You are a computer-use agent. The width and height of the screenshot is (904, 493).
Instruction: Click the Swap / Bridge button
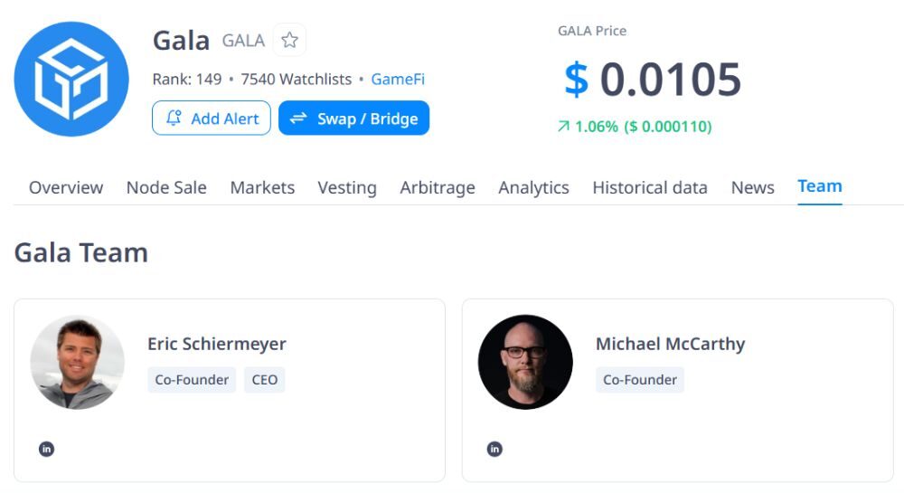pos(353,119)
